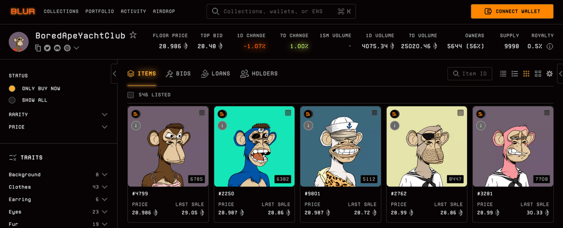
Task: Click the Connect Wallet button
Action: point(512,11)
